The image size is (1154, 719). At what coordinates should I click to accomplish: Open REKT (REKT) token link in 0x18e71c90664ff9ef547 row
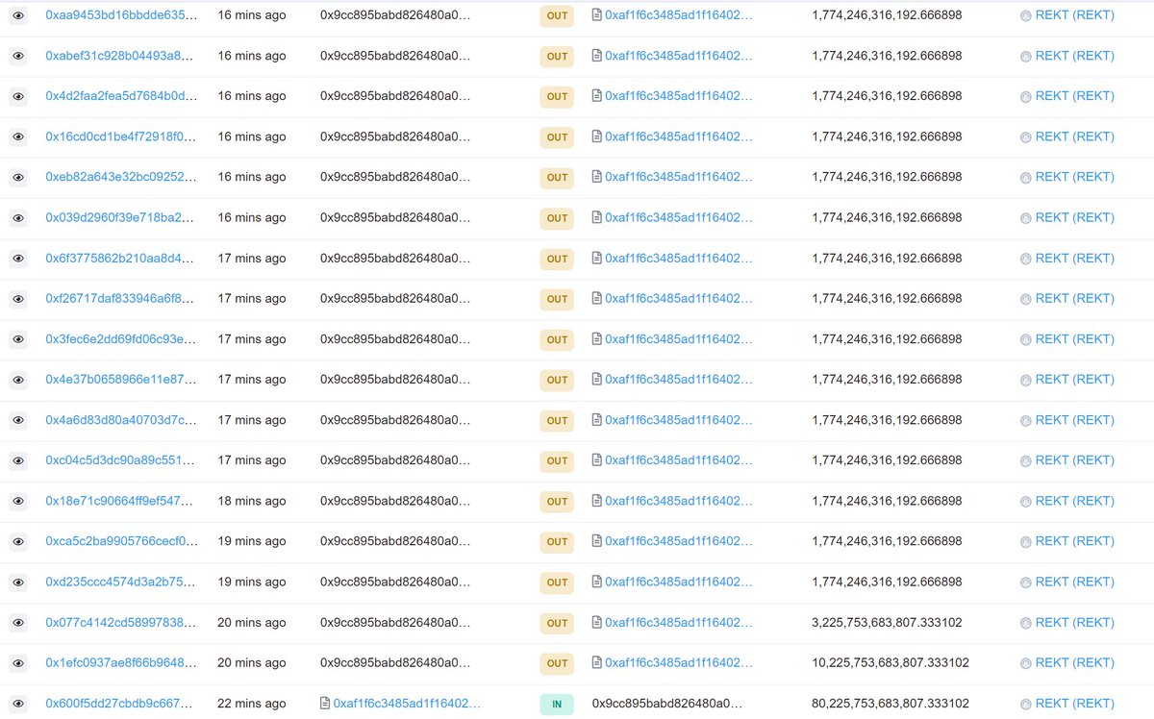coord(1075,501)
